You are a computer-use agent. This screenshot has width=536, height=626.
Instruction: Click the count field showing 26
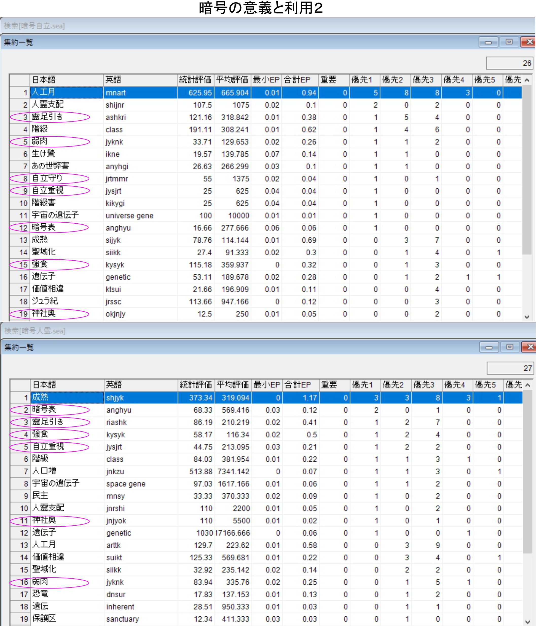(509, 63)
